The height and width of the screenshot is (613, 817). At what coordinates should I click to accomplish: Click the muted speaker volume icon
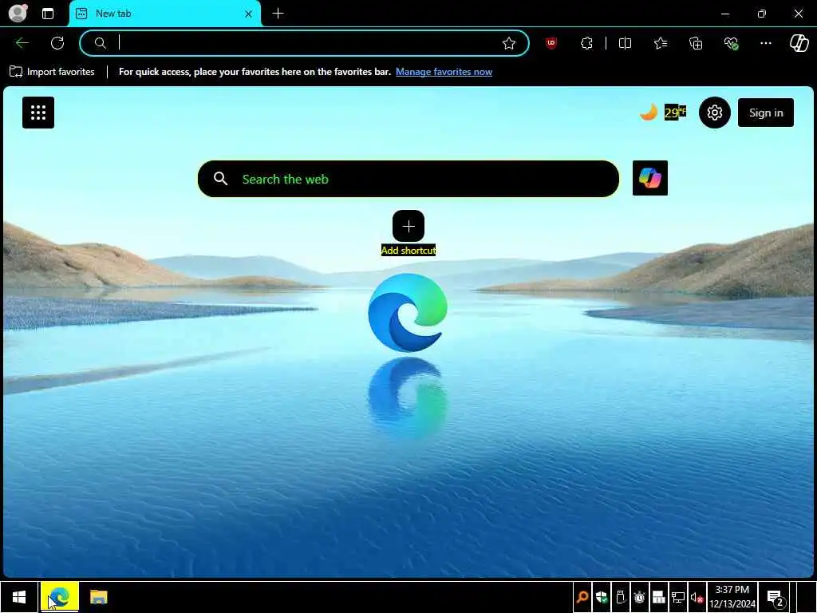tap(697, 597)
